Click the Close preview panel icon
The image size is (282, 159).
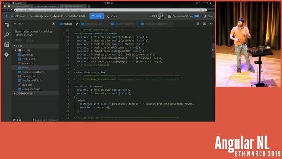(x=204, y=16)
